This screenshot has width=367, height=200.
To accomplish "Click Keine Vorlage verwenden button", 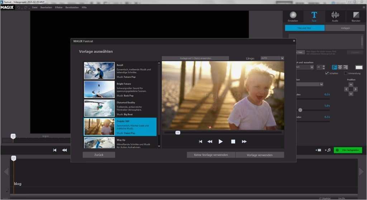I will pyautogui.click(x=211, y=155).
